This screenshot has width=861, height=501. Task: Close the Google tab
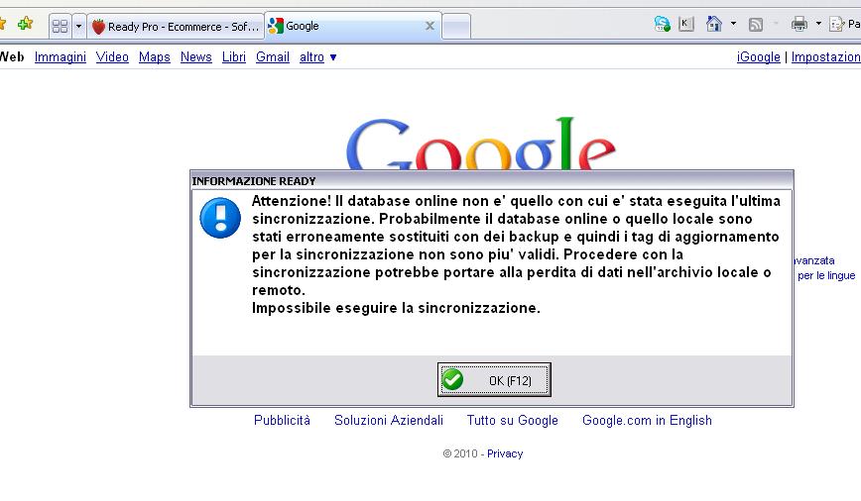click(x=430, y=26)
